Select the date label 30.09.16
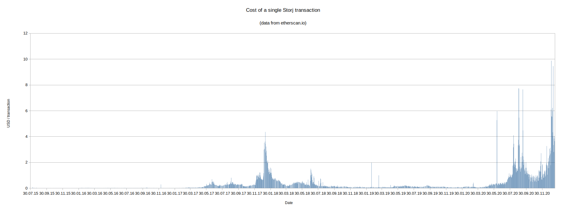The width and height of the screenshot is (566, 211). coord(143,193)
